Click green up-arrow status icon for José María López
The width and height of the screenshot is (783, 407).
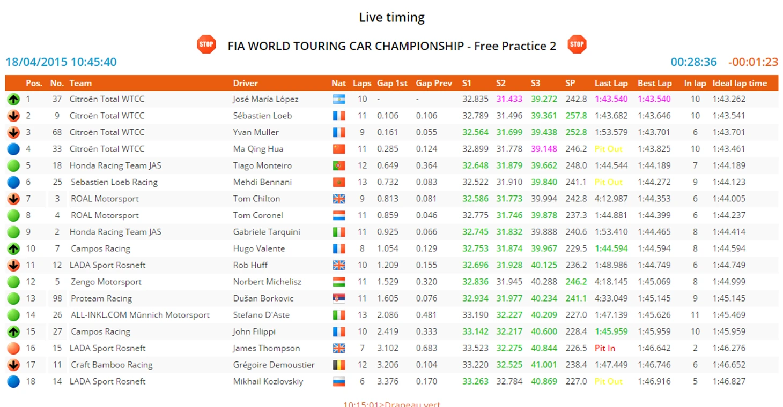(13, 99)
